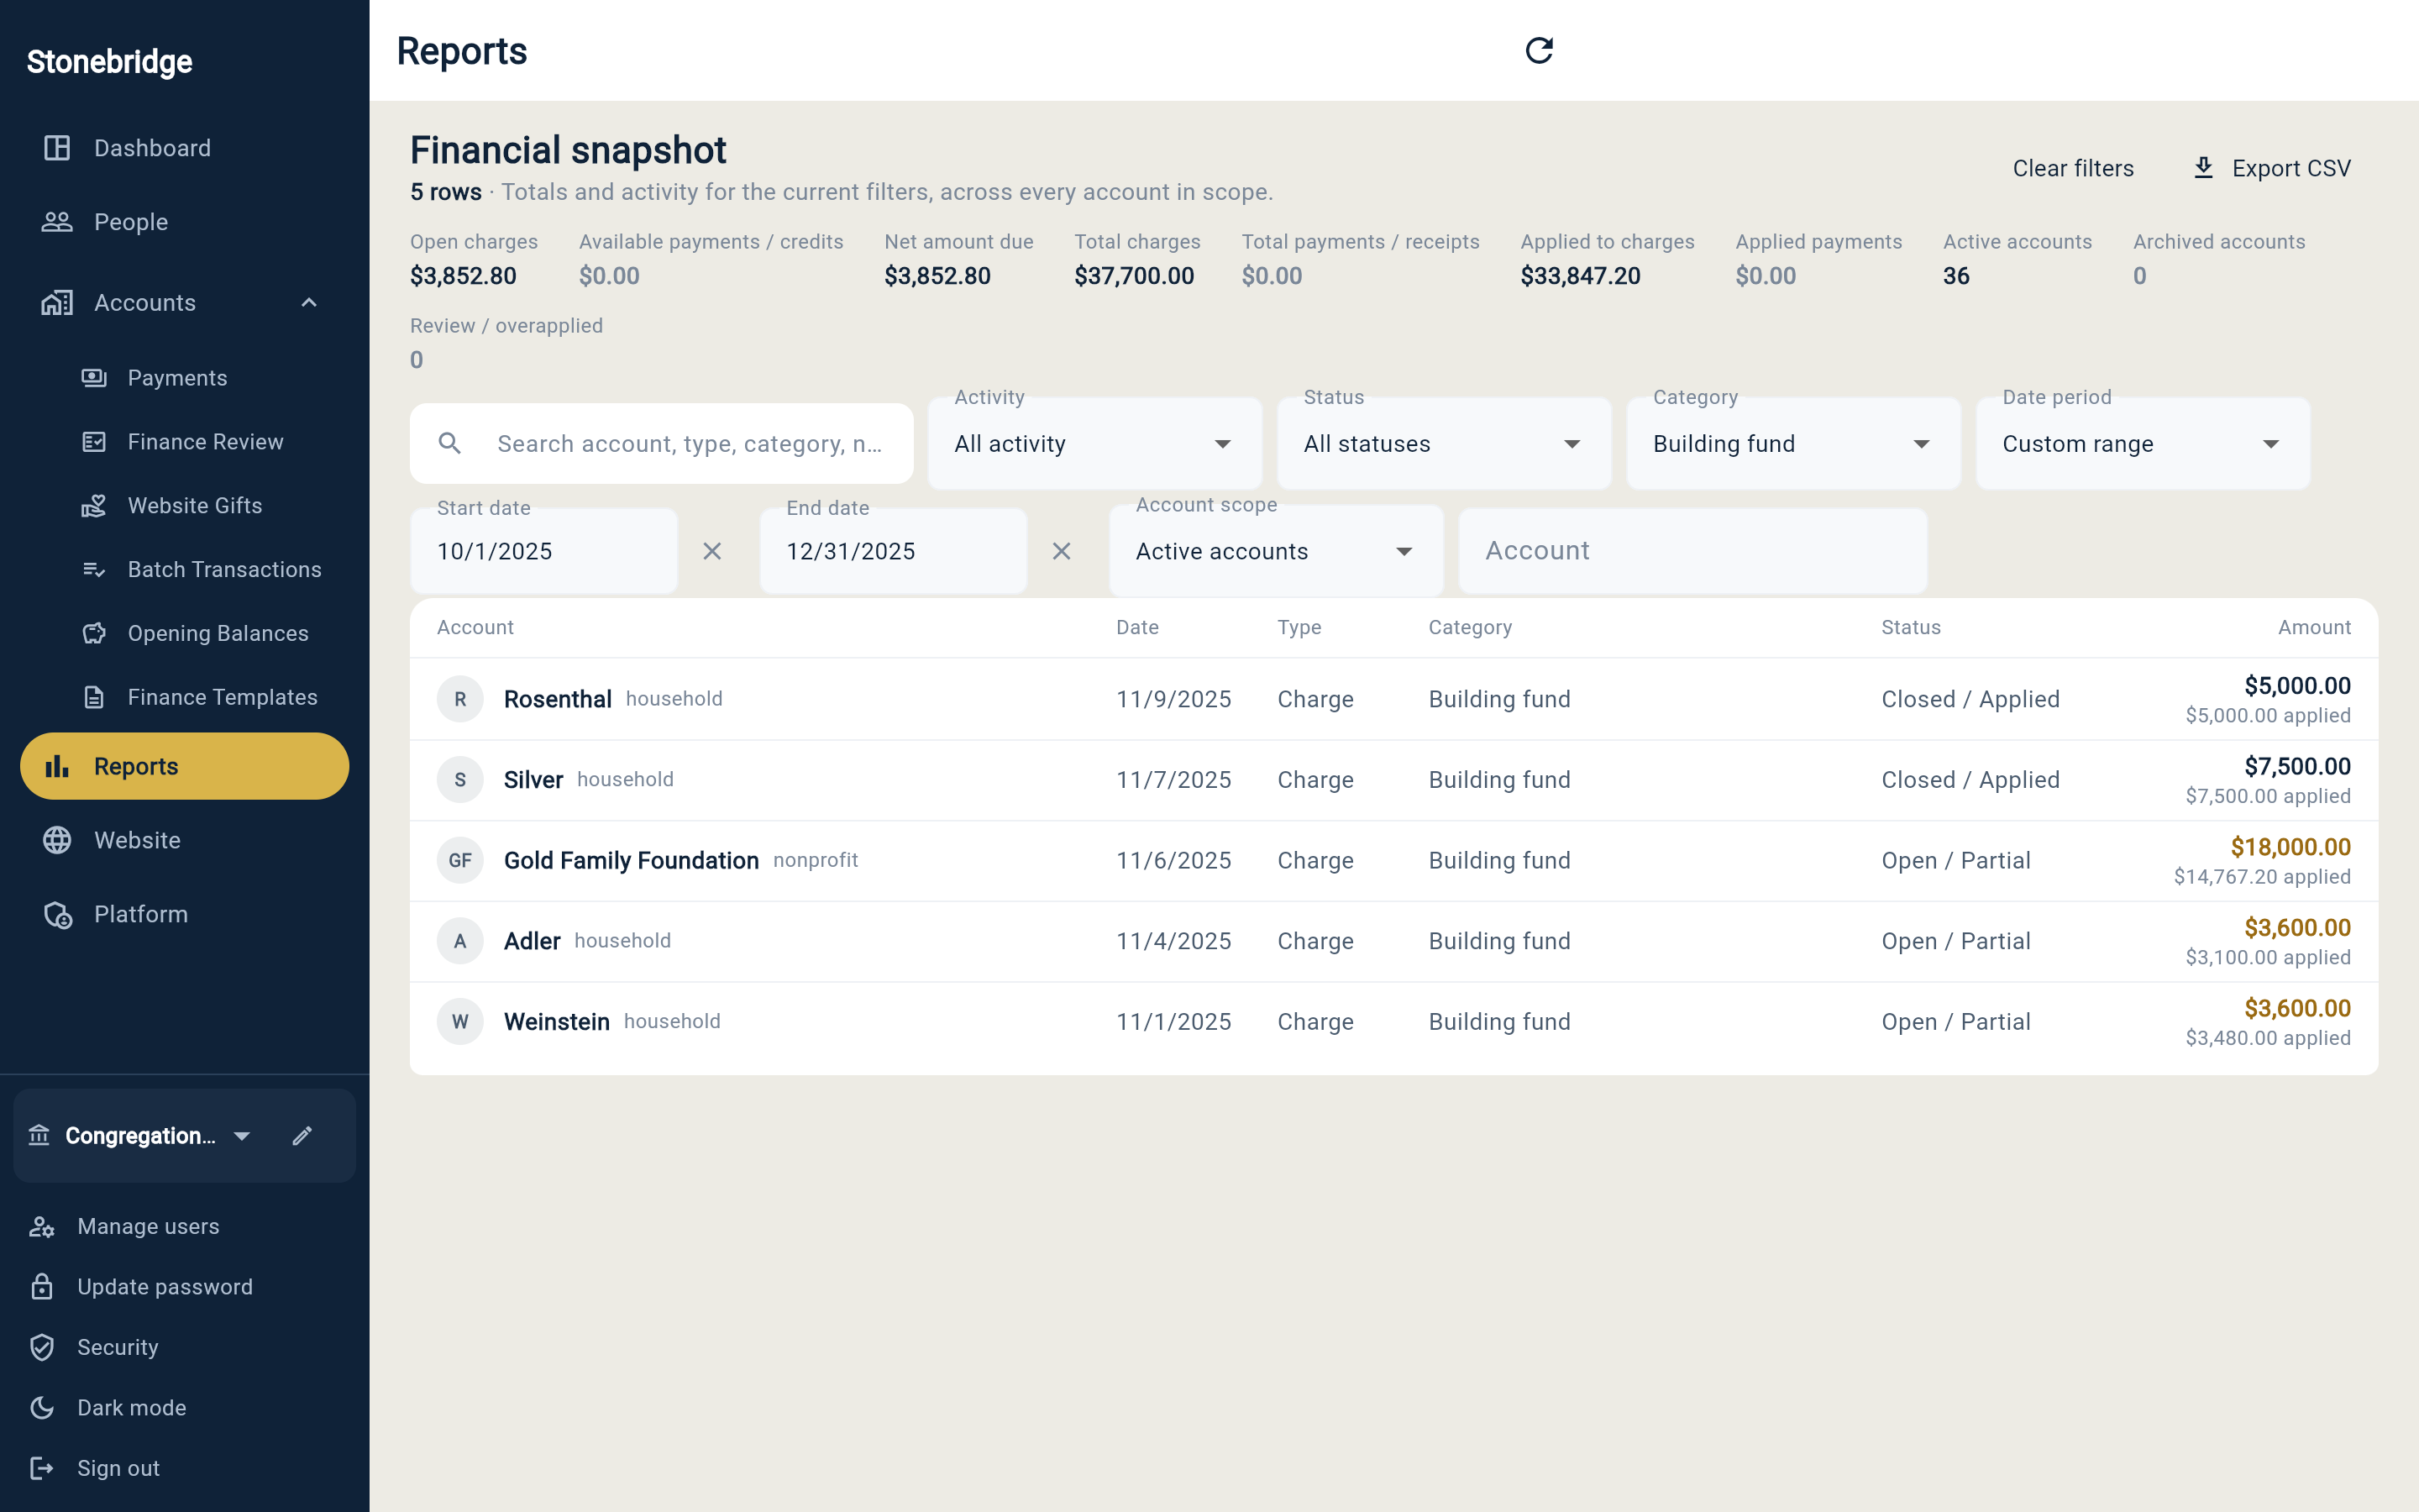Image resolution: width=2419 pixels, height=1512 pixels.
Task: Open the Account scope dropdown
Action: click(x=1276, y=551)
